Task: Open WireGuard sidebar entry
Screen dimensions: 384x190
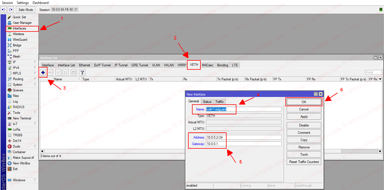Action: click(x=20, y=40)
